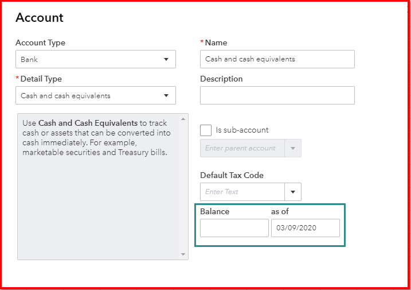Click into the Description field

tap(277, 95)
